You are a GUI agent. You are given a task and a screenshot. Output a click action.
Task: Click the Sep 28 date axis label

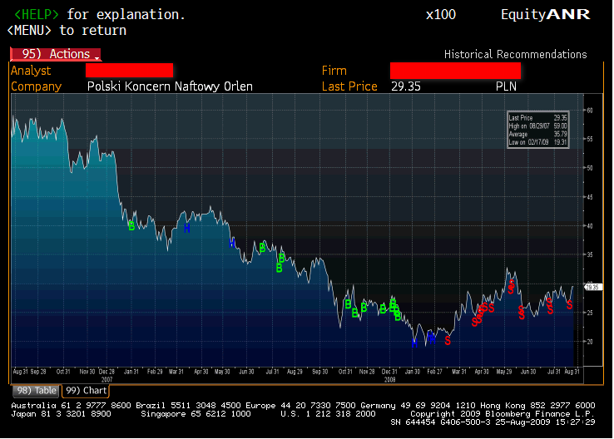pyautogui.click(x=38, y=372)
